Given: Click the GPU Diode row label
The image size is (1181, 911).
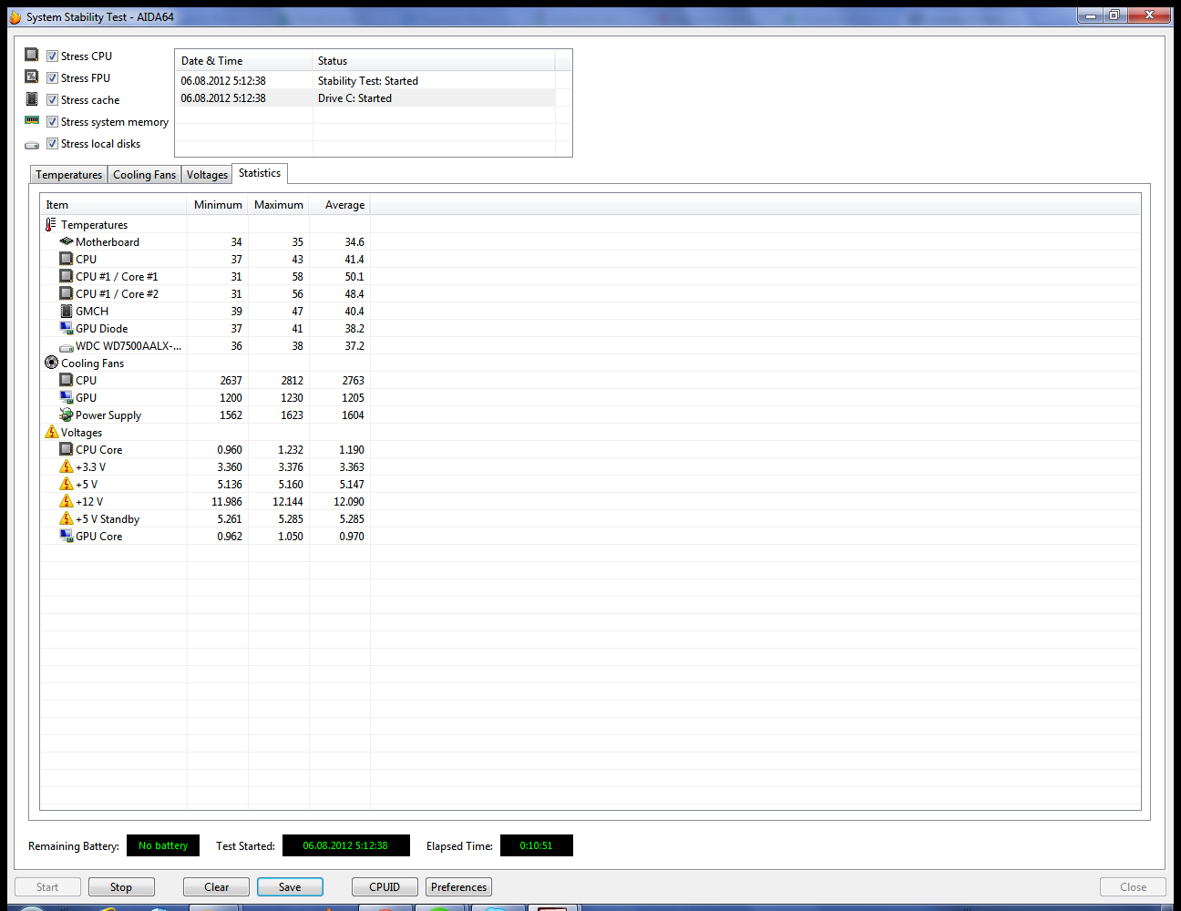Looking at the screenshot, I should click(102, 329).
